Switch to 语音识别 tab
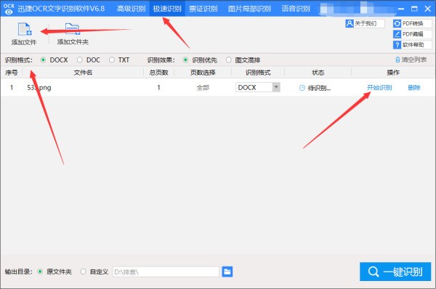The image size is (436, 289). tap(296, 9)
